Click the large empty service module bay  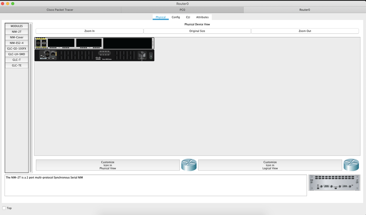coord(128,43)
